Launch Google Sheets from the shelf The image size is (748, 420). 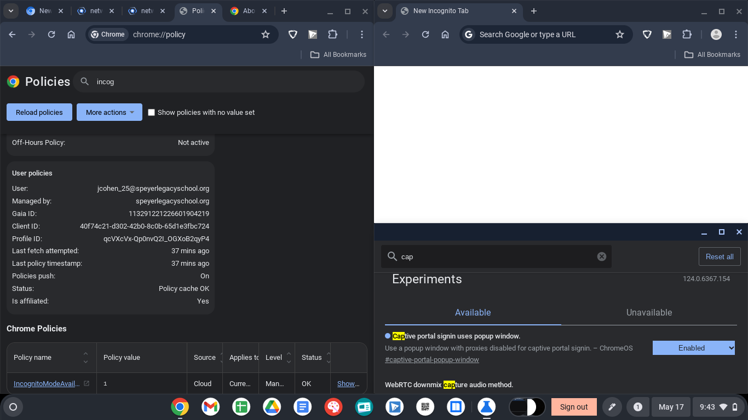pos(241,407)
